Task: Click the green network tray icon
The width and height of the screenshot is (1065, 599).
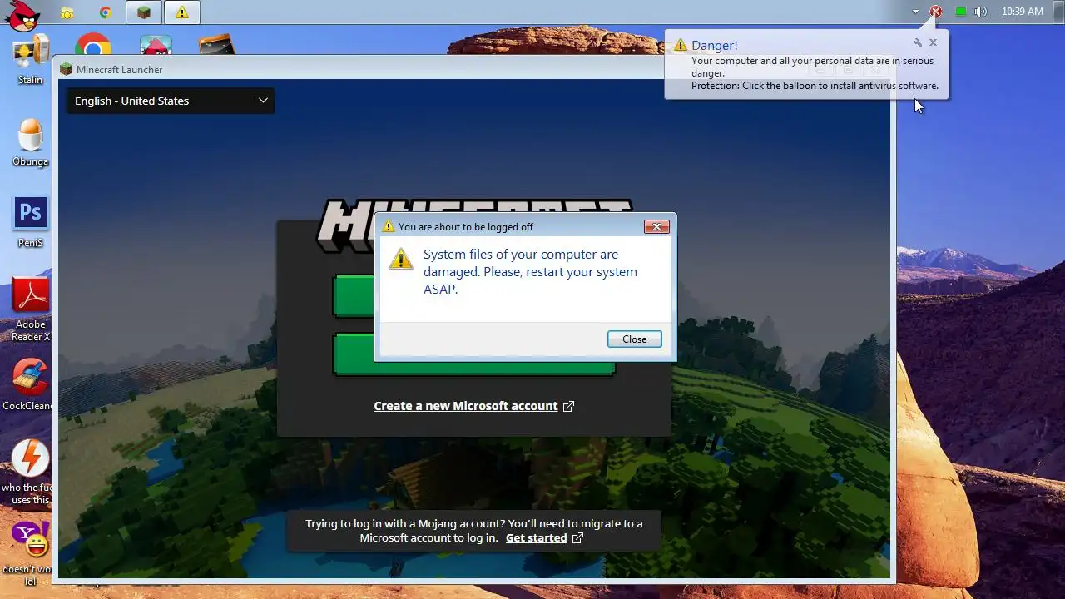Action: 961,12
